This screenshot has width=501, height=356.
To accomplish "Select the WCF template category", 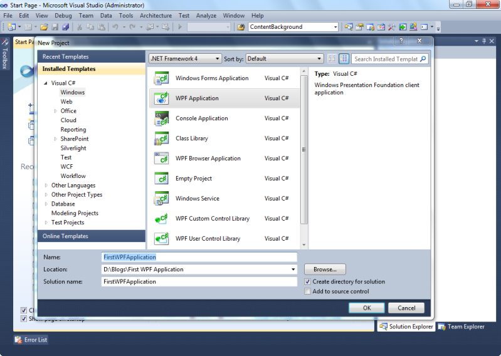I will pos(66,167).
